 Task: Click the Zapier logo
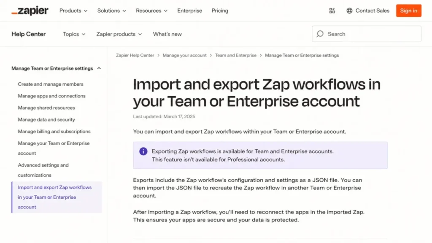(30, 11)
